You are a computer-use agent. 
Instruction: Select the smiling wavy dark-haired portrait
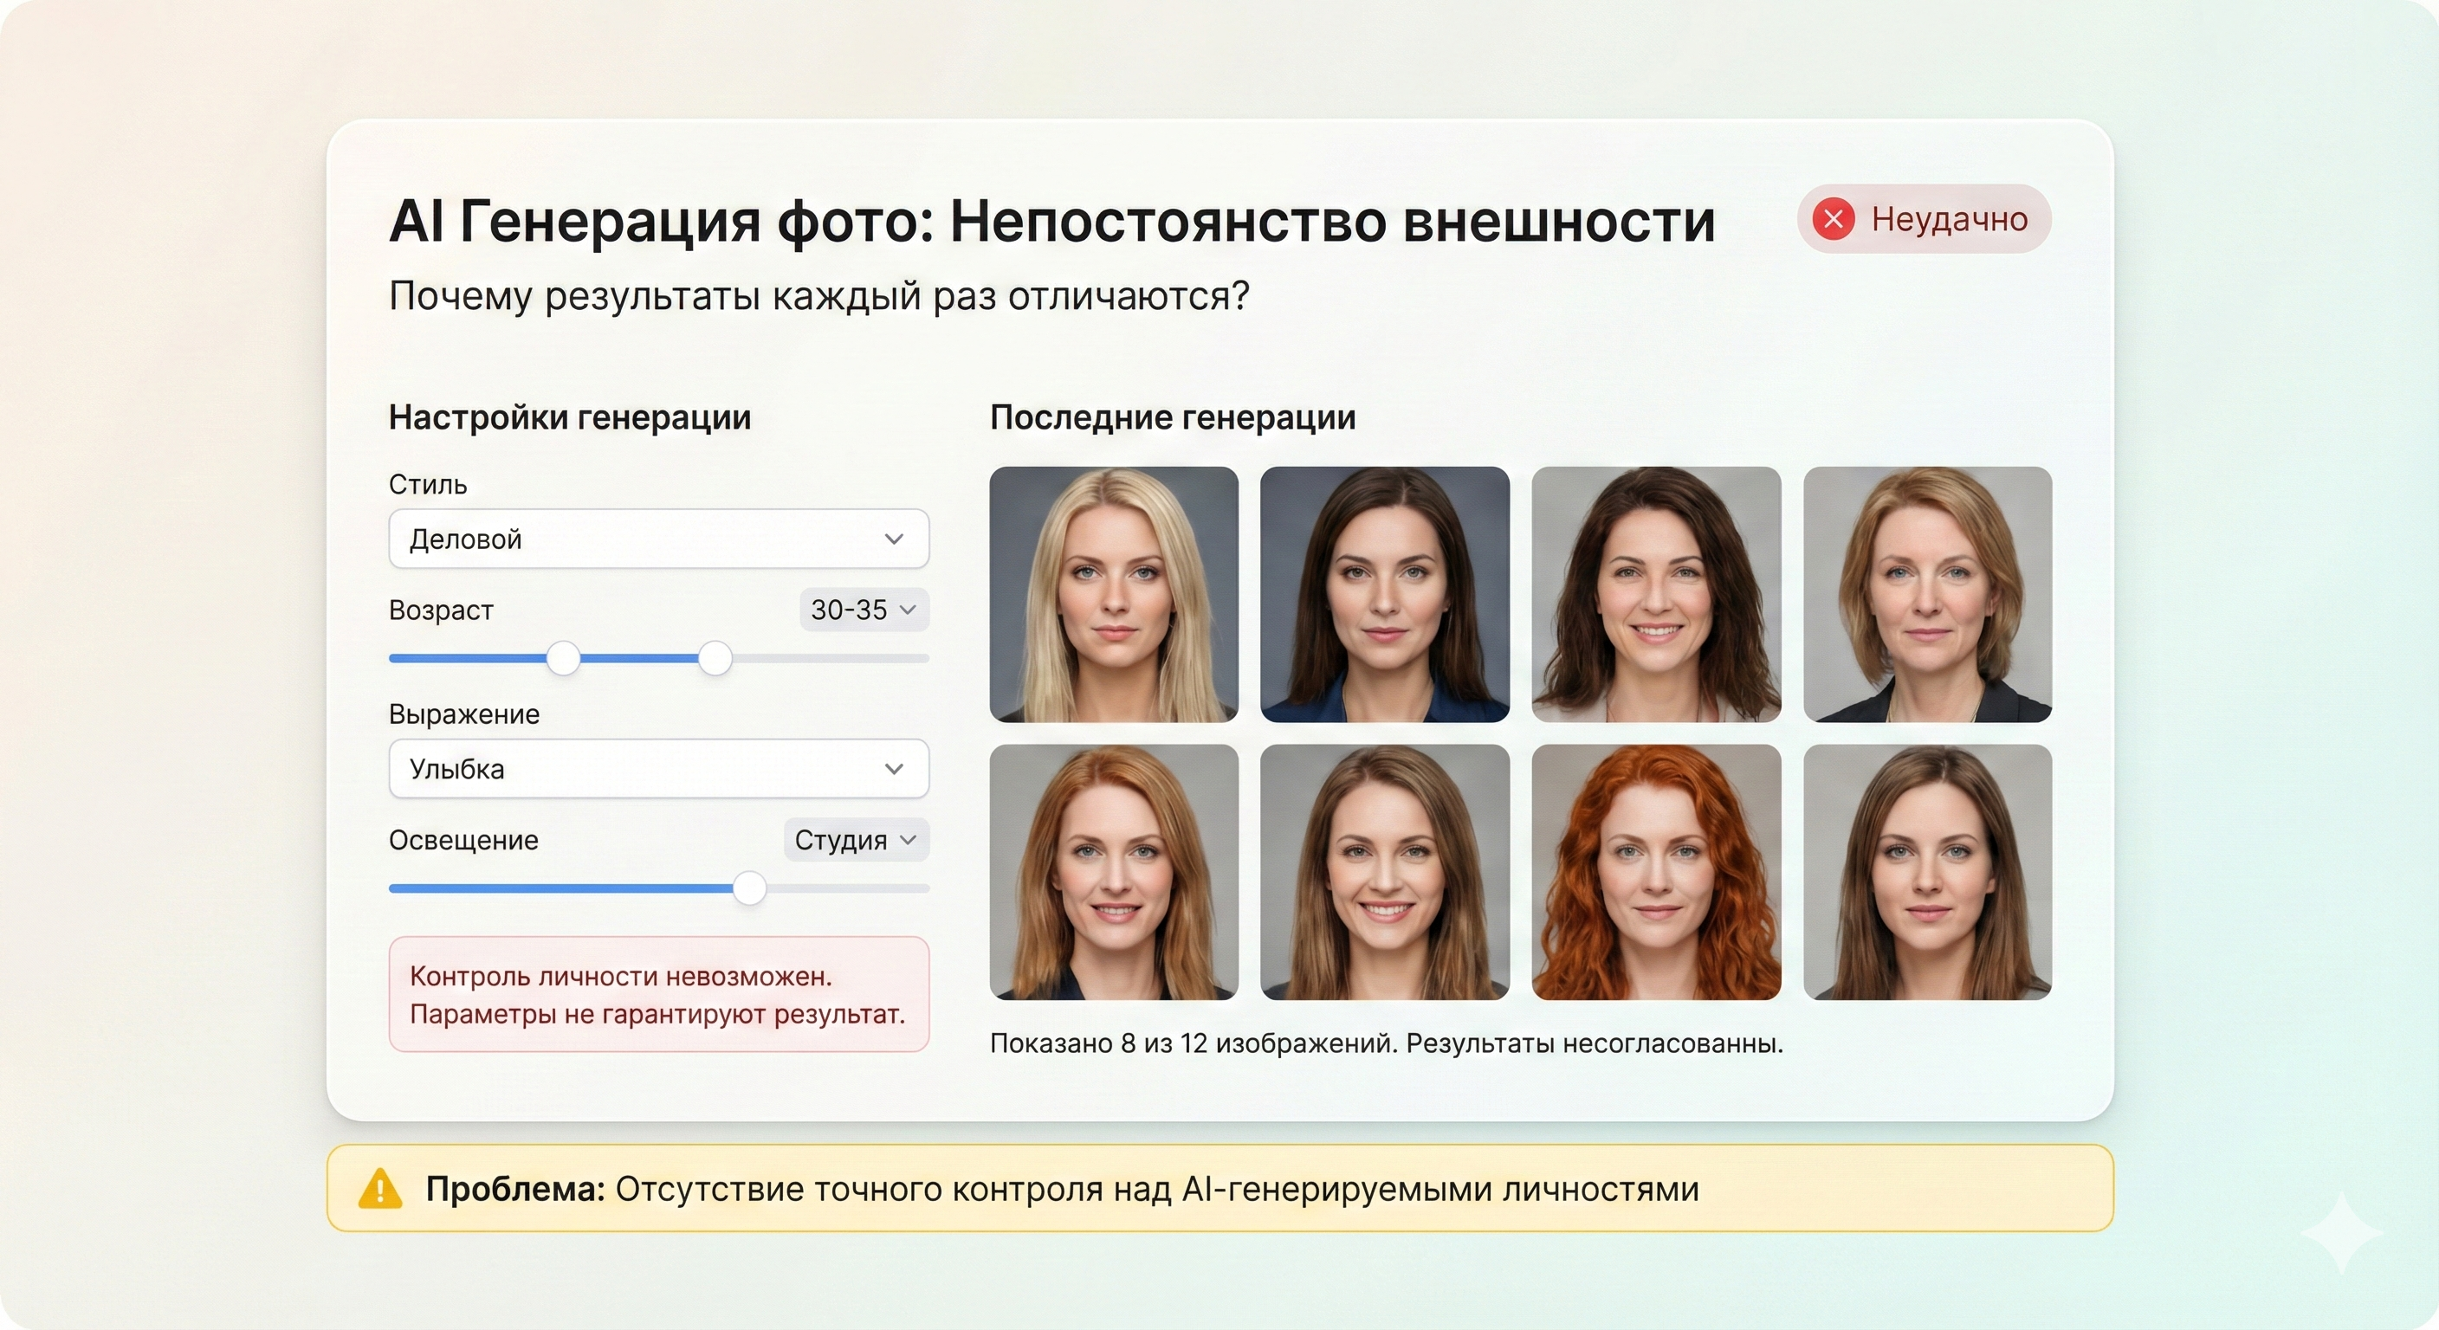(x=1656, y=595)
